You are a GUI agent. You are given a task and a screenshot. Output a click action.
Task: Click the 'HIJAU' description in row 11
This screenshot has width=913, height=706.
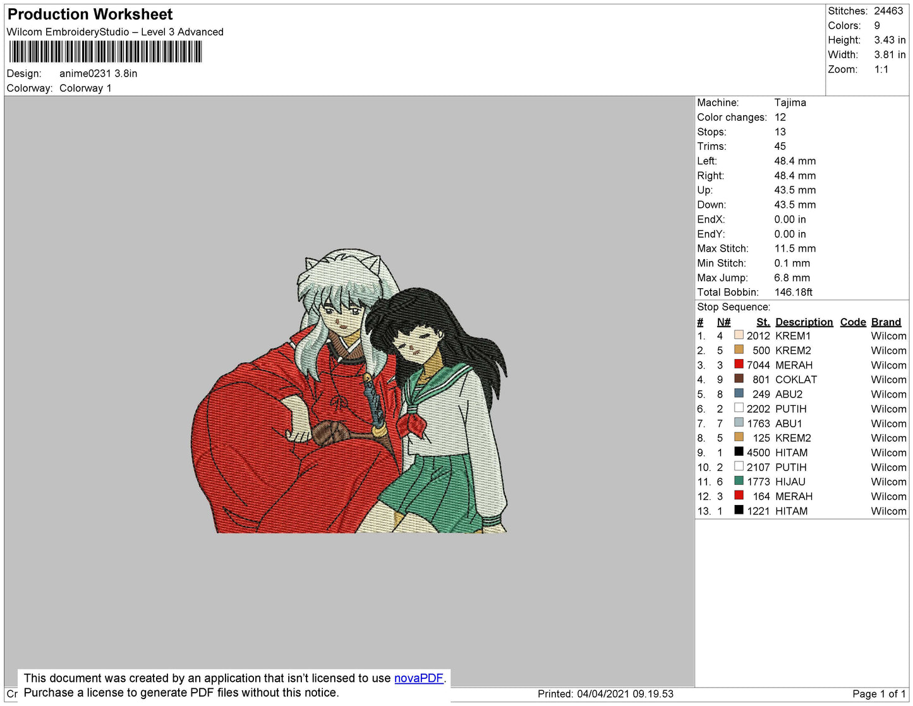click(x=790, y=482)
